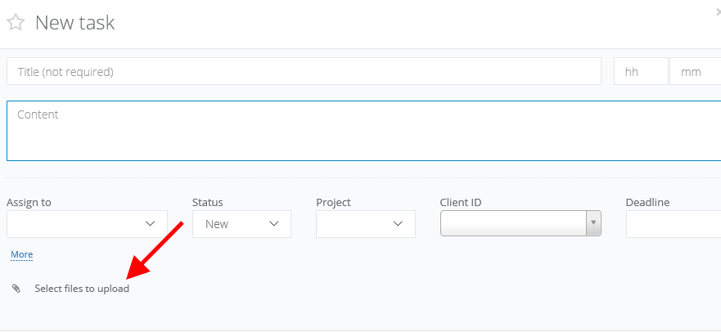Open the Status dropdown showing New
The image size is (721, 332).
pyautogui.click(x=241, y=224)
